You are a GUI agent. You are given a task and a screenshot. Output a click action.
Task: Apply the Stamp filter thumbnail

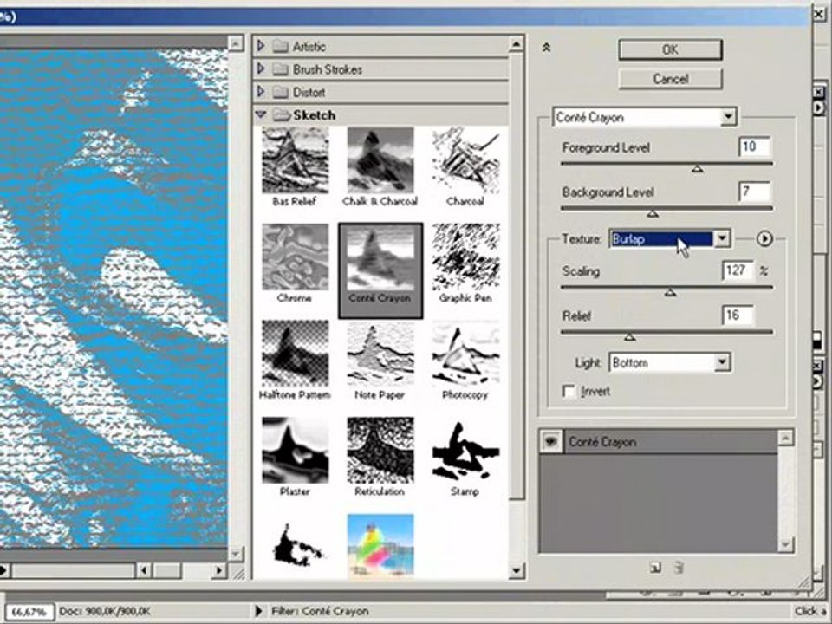[x=465, y=451]
